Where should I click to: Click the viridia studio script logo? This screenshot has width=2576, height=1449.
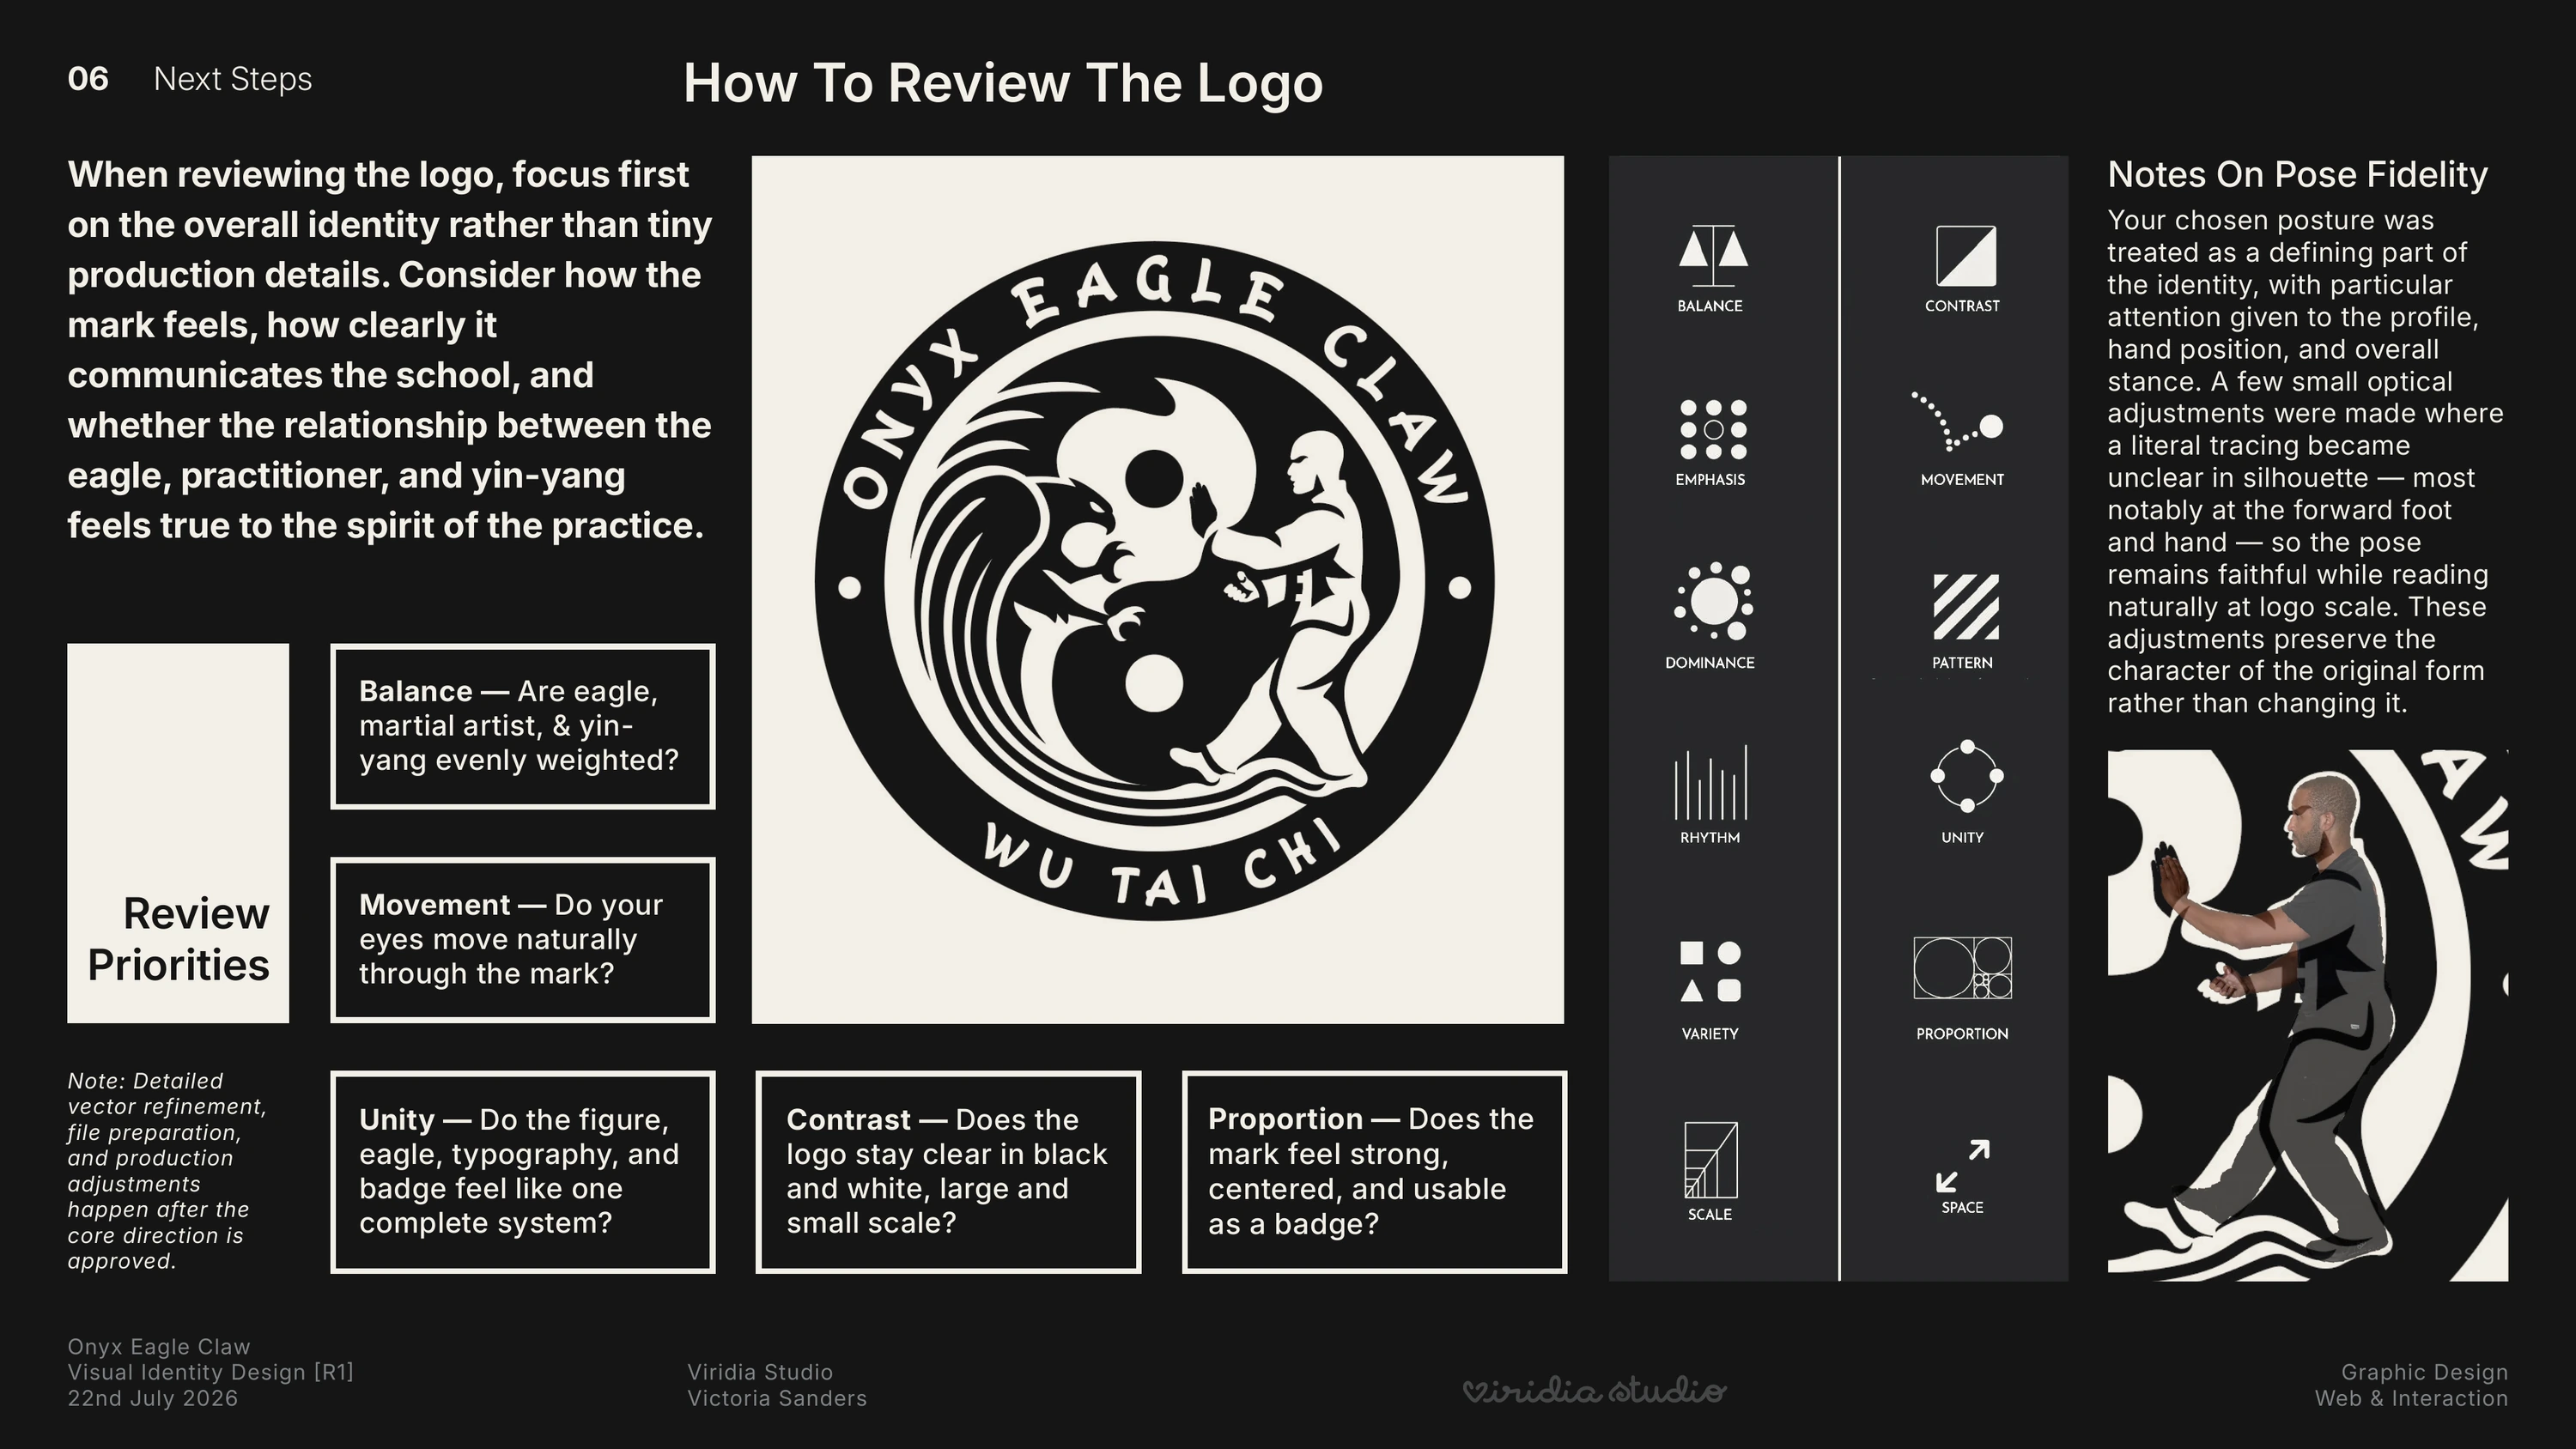pyautogui.click(x=1594, y=1389)
